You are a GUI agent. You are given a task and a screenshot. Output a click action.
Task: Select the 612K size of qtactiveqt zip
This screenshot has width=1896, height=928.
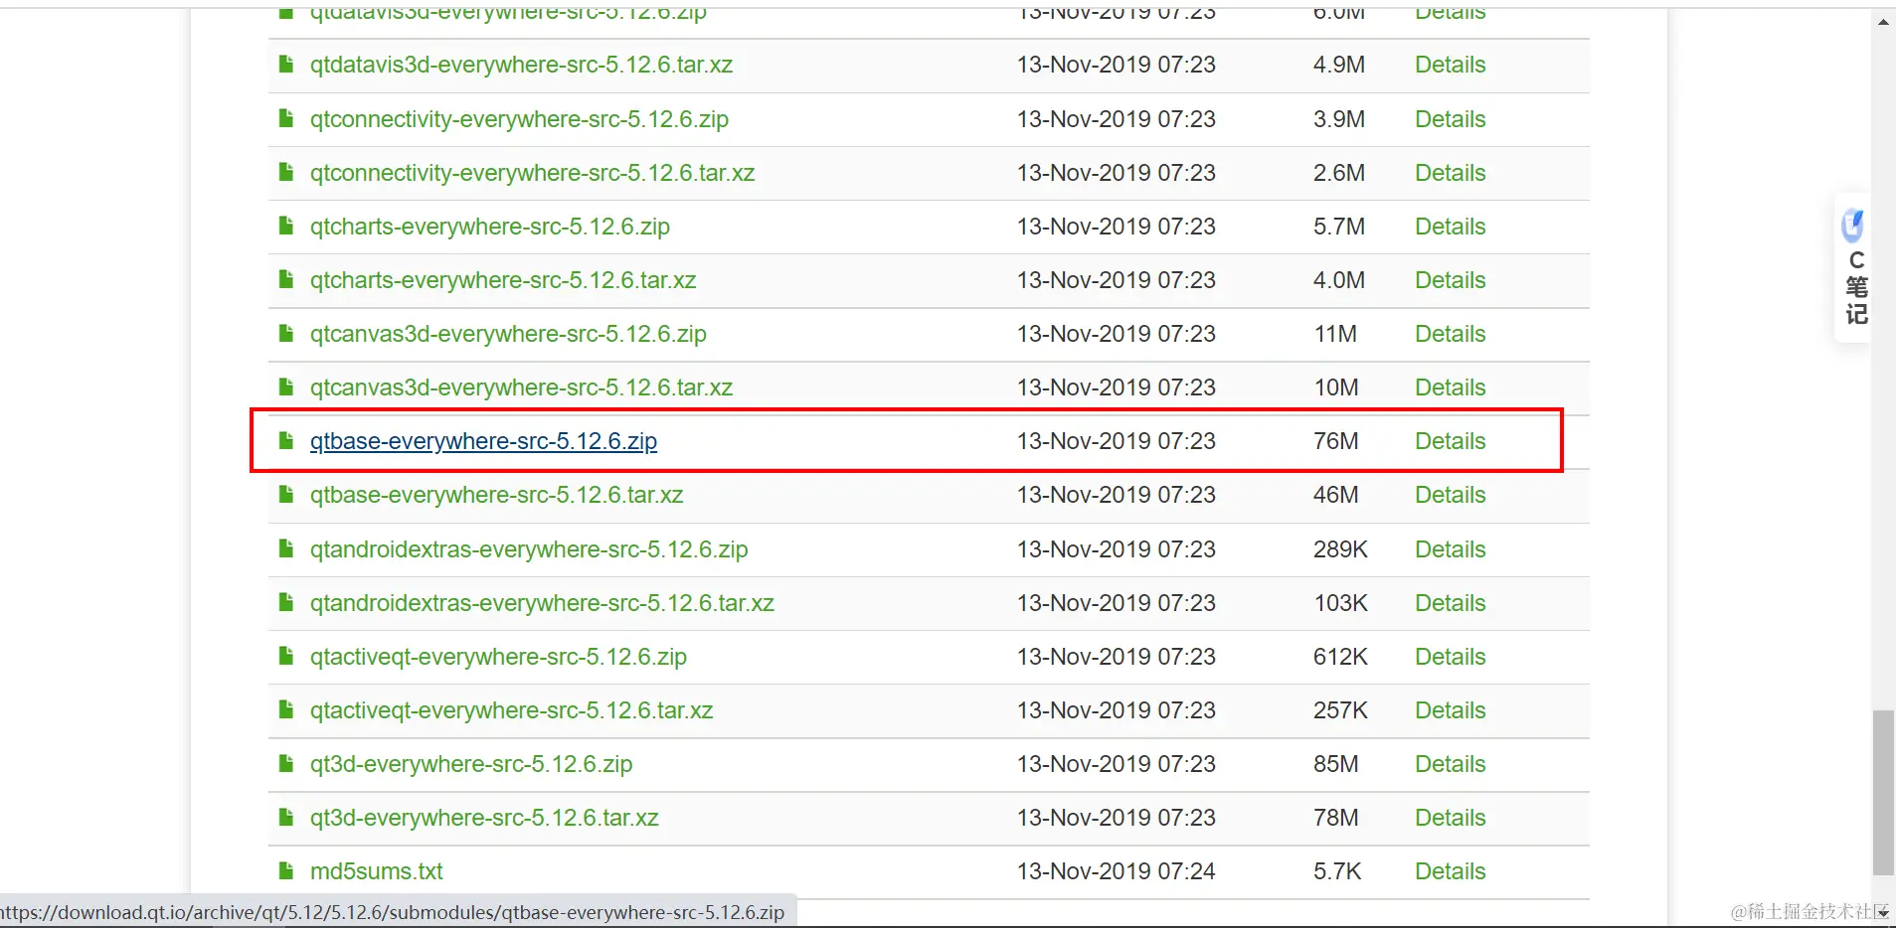(x=1340, y=657)
